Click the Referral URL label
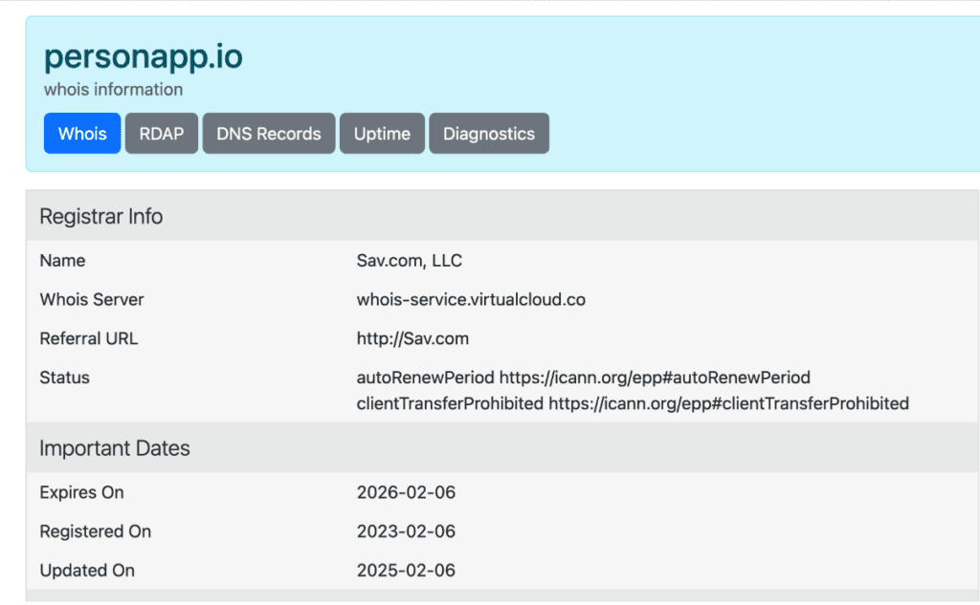This screenshot has width=980, height=605. coord(89,338)
